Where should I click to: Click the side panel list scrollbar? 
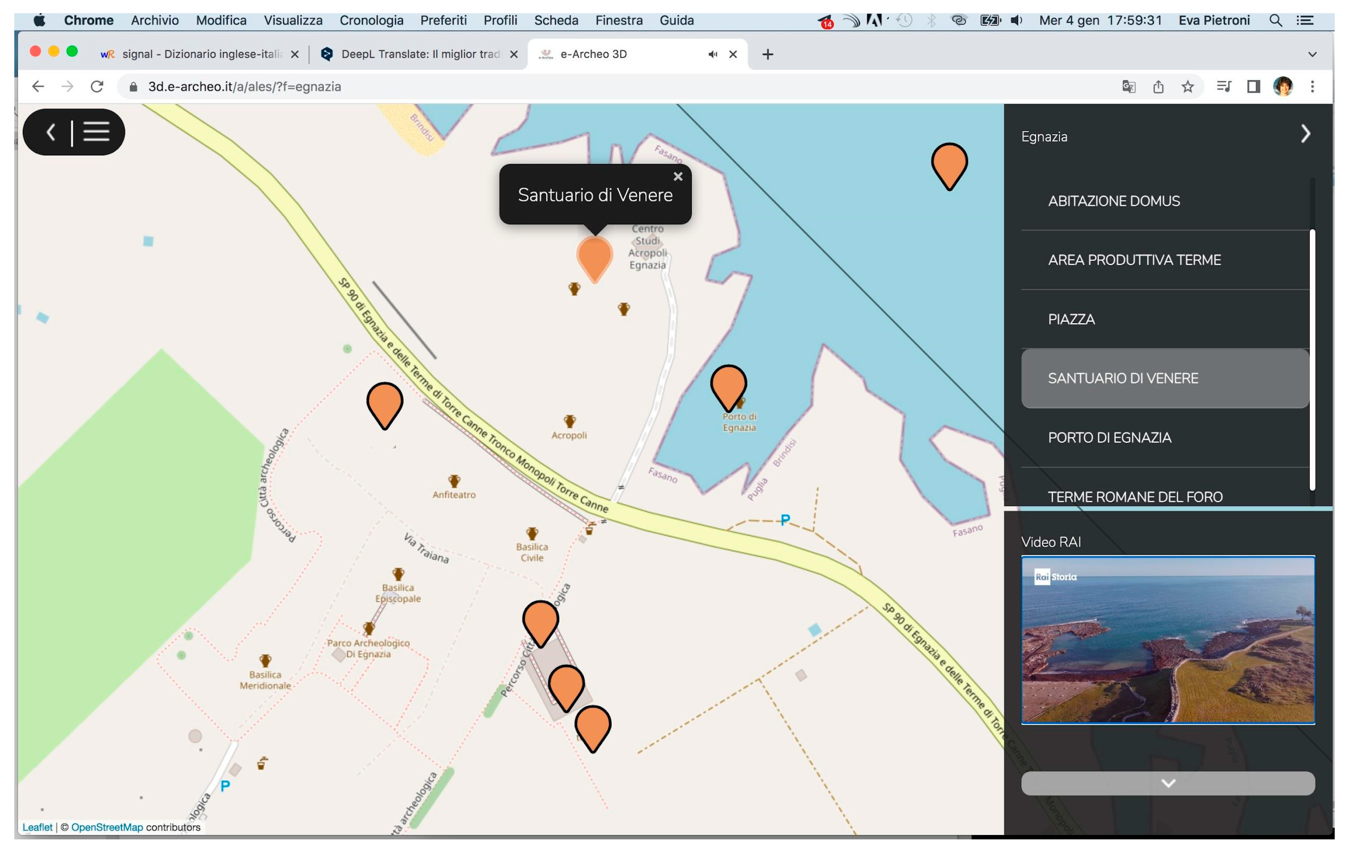pos(1312,359)
